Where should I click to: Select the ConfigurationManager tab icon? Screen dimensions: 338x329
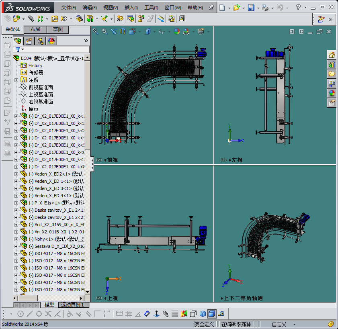pyautogui.click(x=40, y=41)
